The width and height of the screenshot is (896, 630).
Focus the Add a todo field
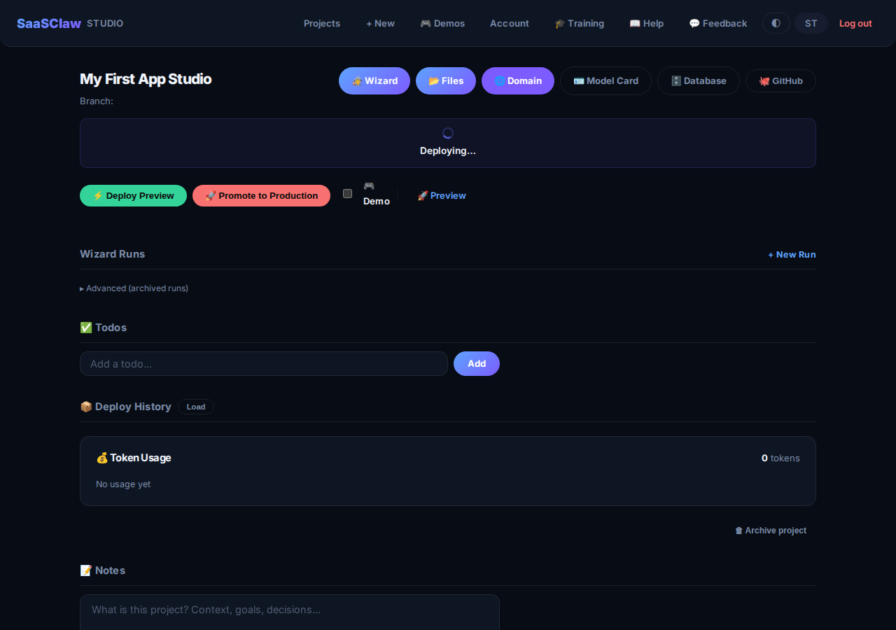(264, 363)
